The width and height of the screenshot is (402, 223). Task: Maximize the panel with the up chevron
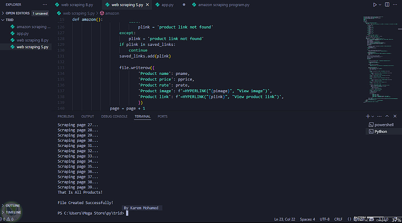point(387,116)
